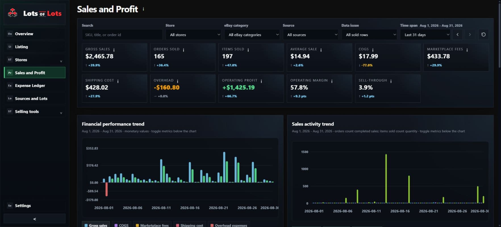Click the $433.78 marketplace fees value

[439, 56]
